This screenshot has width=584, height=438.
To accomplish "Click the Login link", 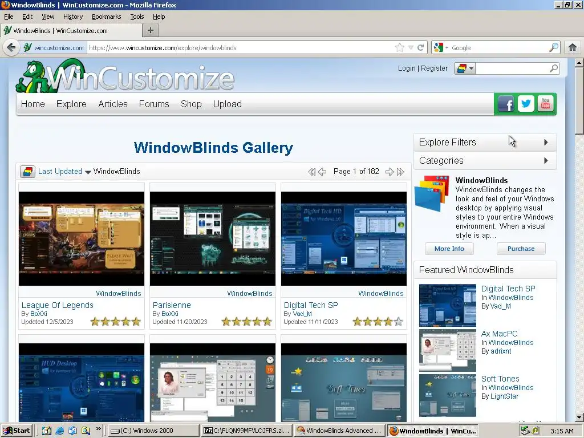I will (406, 68).
